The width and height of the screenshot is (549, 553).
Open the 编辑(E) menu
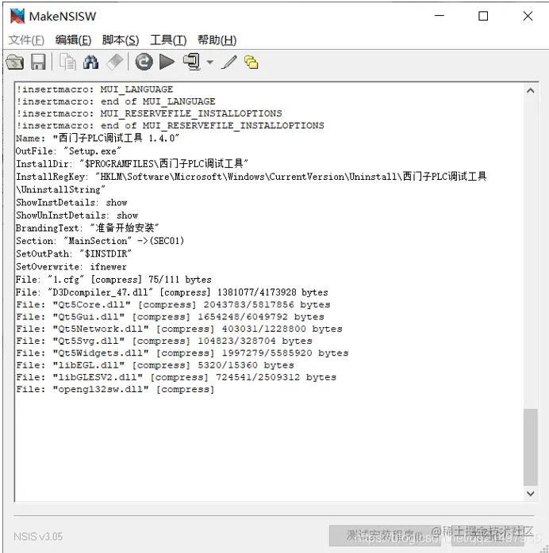(x=73, y=40)
